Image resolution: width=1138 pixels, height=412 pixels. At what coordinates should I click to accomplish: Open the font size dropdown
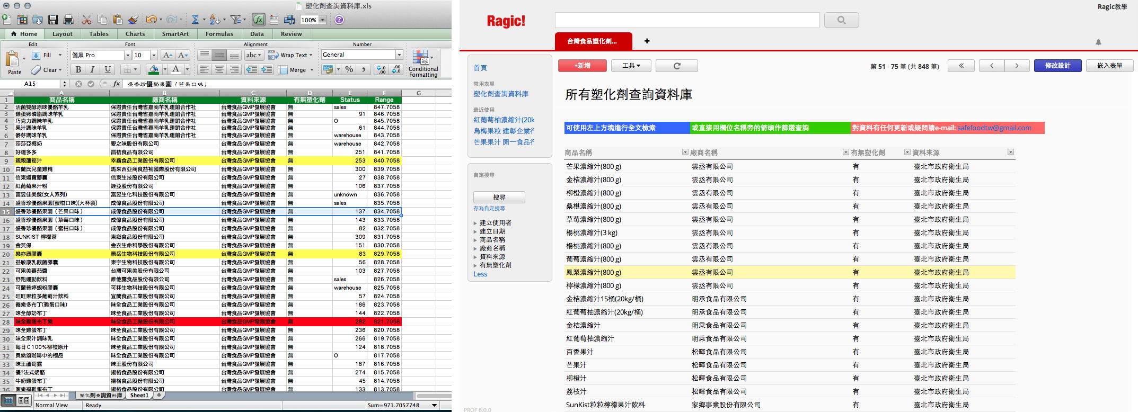click(x=154, y=55)
